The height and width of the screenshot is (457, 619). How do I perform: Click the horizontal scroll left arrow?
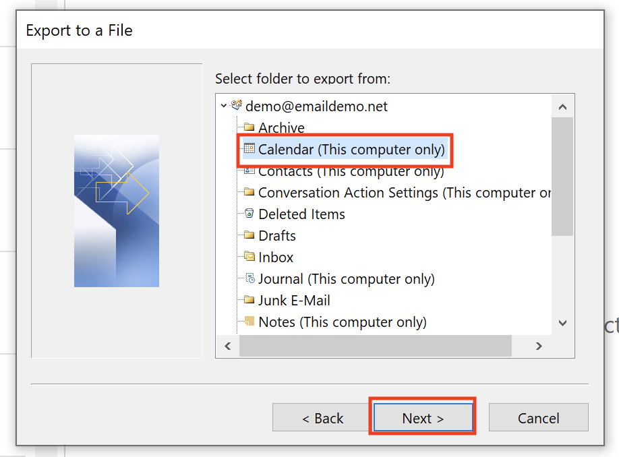[x=227, y=346]
